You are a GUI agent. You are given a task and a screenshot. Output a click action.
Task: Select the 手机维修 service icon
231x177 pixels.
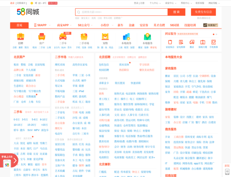tap(214, 42)
